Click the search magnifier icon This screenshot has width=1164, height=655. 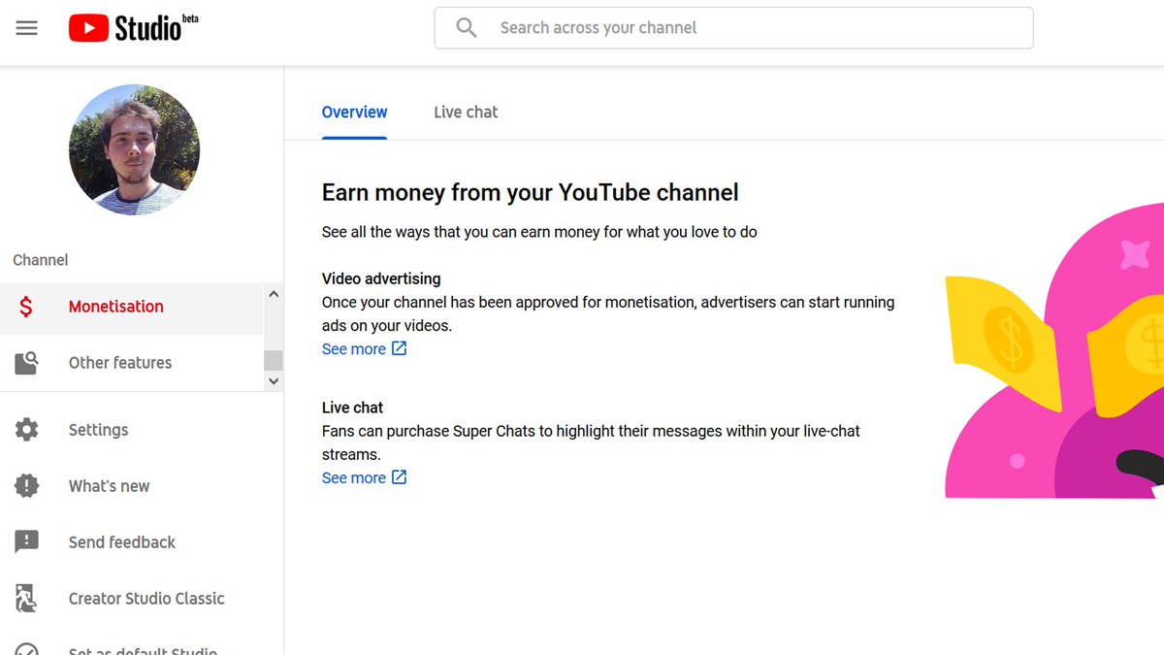(467, 28)
